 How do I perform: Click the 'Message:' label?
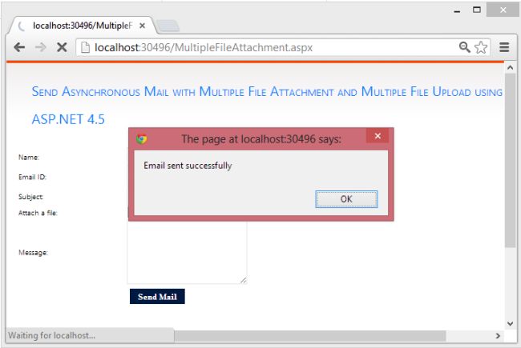pyautogui.click(x=33, y=253)
